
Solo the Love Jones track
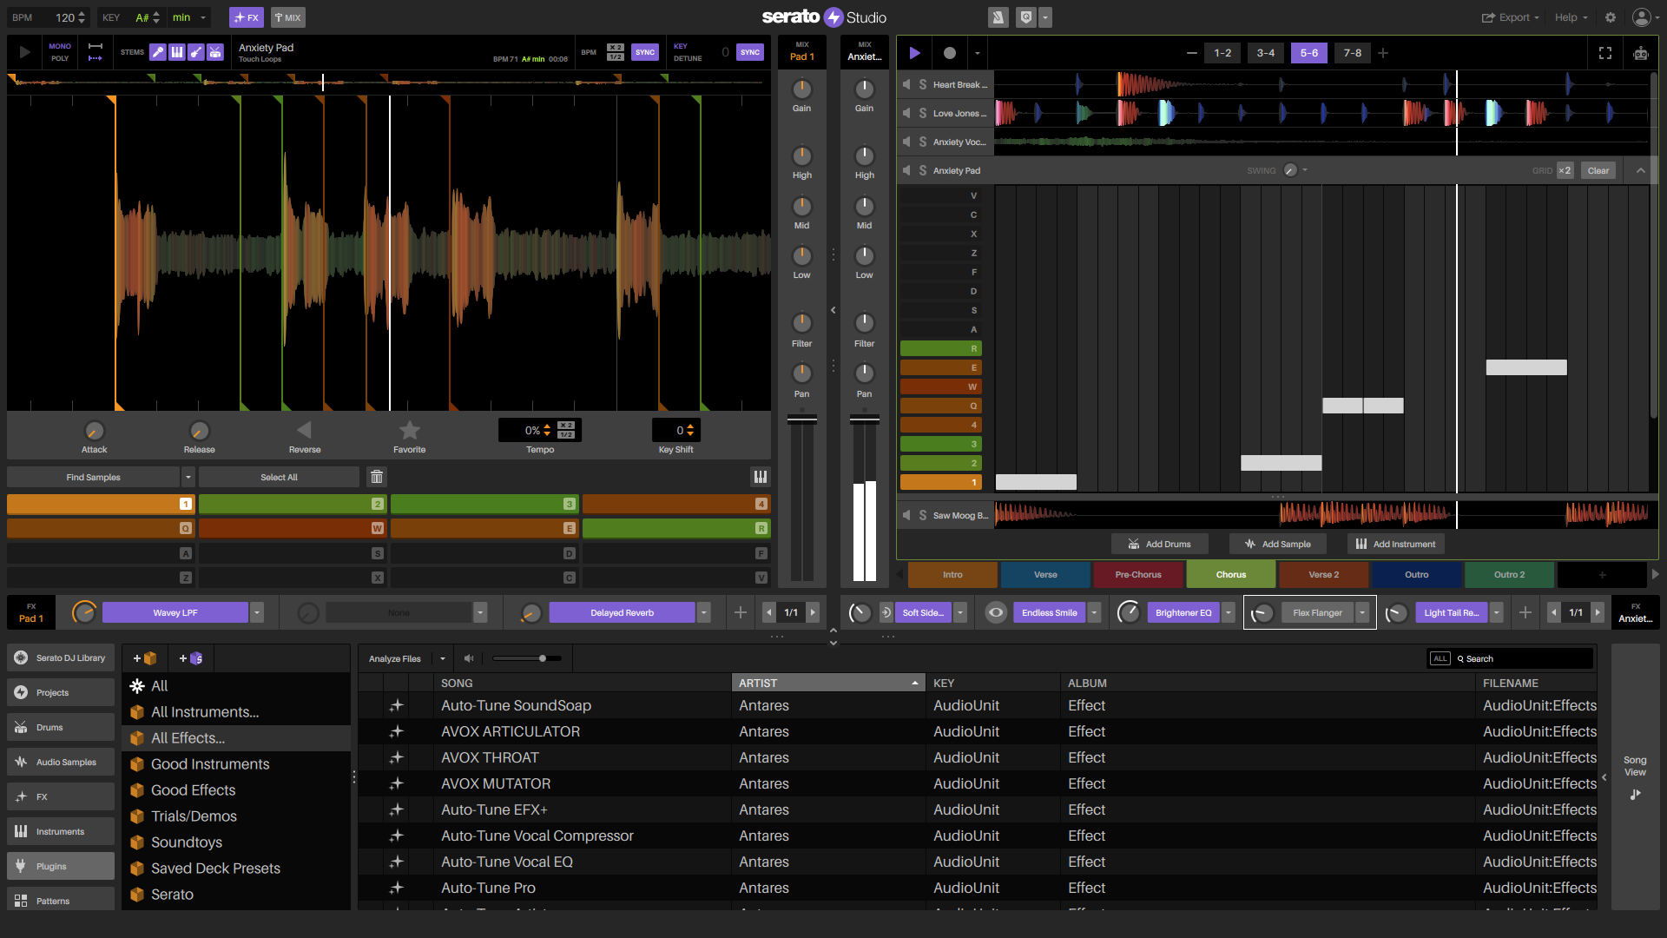(x=922, y=113)
